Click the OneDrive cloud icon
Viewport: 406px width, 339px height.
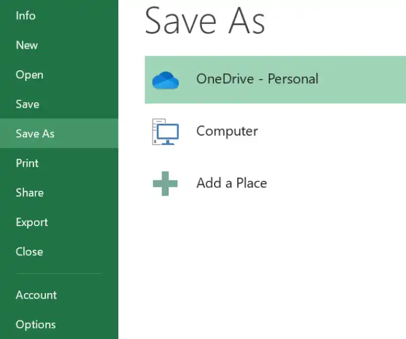[166, 80]
